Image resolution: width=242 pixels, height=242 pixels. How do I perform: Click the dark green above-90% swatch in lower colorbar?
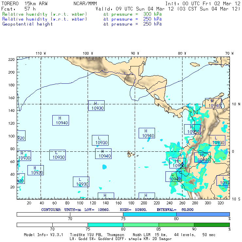coord(212,225)
